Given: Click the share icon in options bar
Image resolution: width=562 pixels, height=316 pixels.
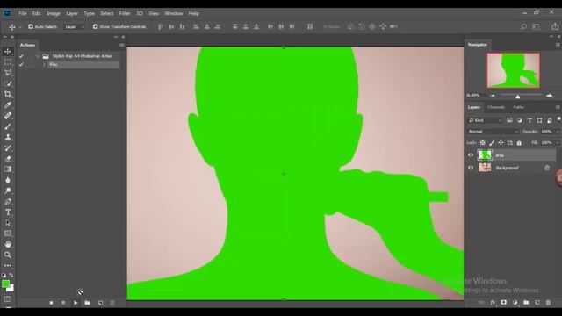Looking at the screenshot, I should (x=555, y=26).
